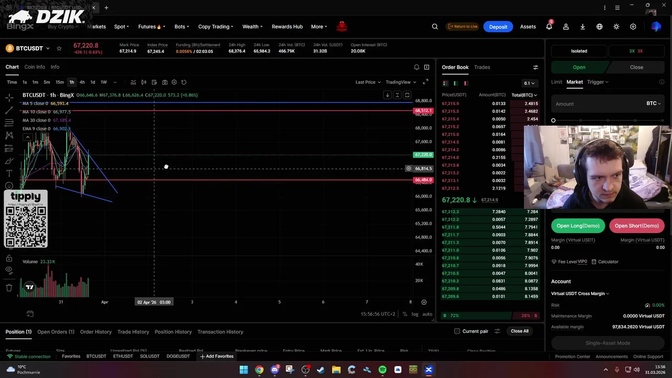The height and width of the screenshot is (378, 672).
Task: Select the 4h timeframe
Action: (82, 82)
